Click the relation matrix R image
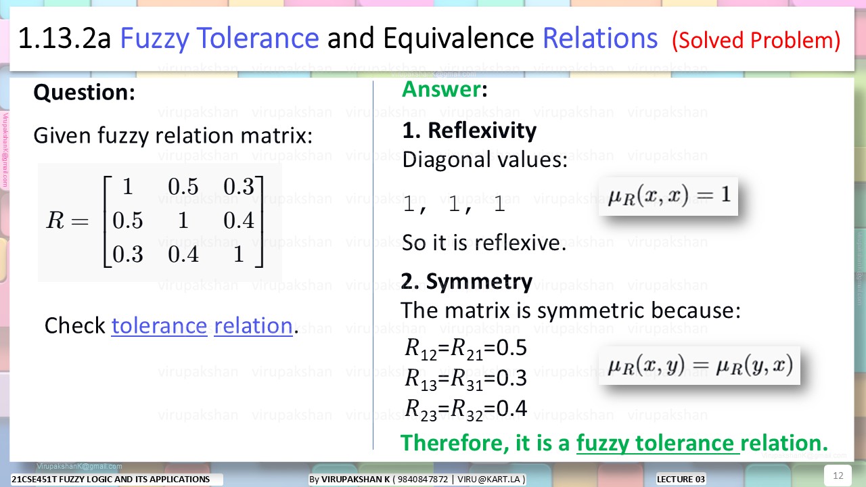Image resolution: width=866 pixels, height=487 pixels. pyautogui.click(x=160, y=222)
